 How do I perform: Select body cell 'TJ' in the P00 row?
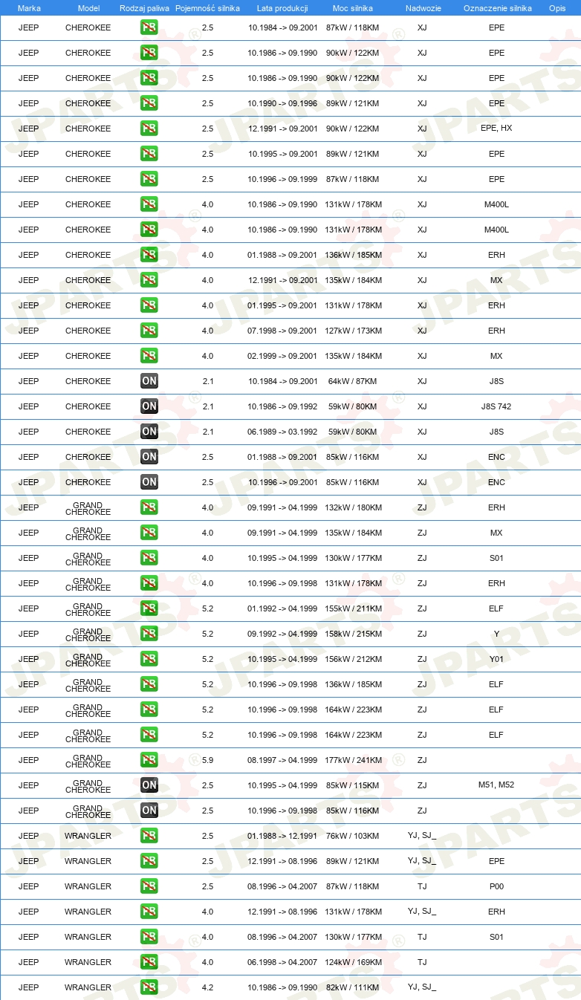[422, 886]
